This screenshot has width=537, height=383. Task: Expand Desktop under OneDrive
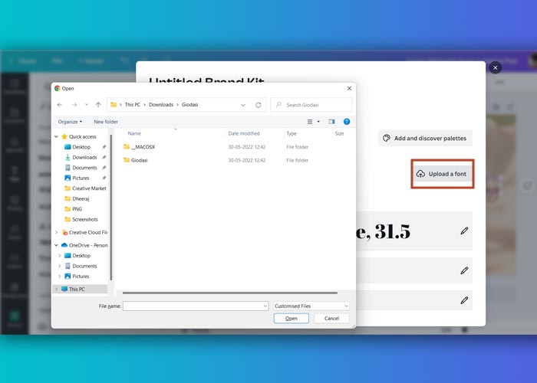point(60,255)
